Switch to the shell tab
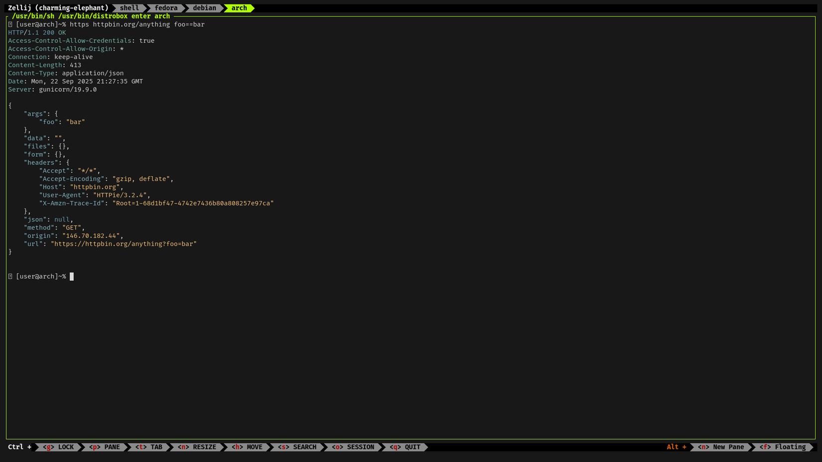822x462 pixels. coord(129,8)
